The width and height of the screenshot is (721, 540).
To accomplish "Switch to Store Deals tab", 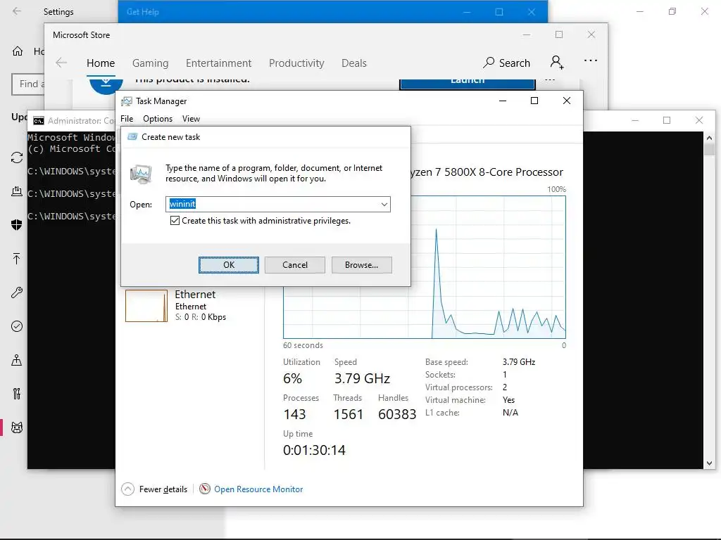I will (354, 63).
